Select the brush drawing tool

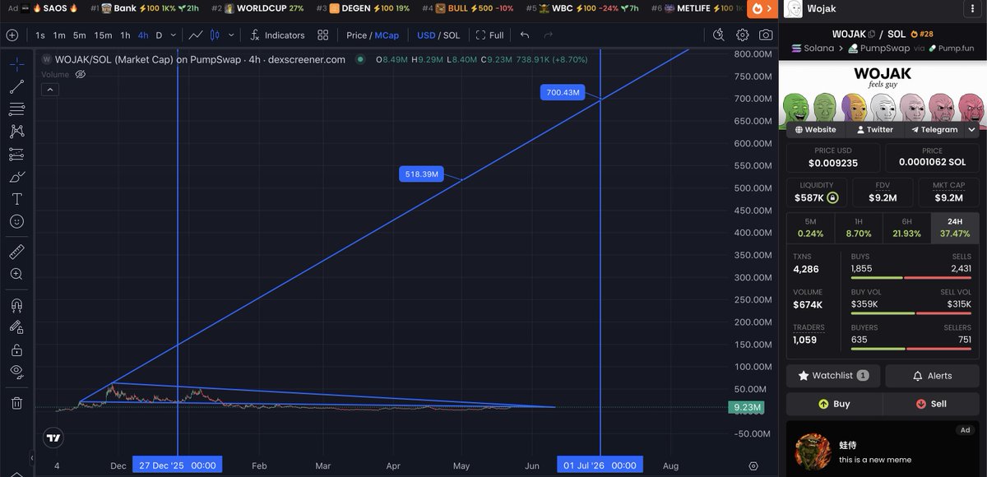coord(16,176)
